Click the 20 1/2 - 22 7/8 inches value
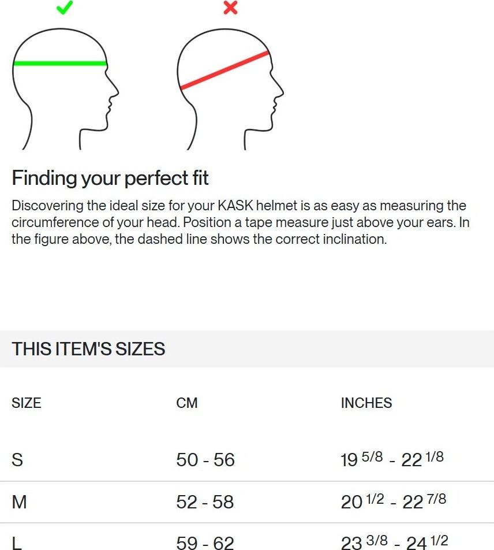Viewport: 494px width, 550px height. pos(394,501)
